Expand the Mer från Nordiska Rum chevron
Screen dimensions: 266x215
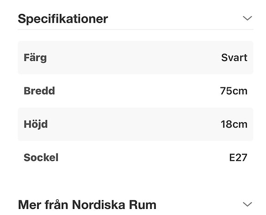click(x=247, y=204)
